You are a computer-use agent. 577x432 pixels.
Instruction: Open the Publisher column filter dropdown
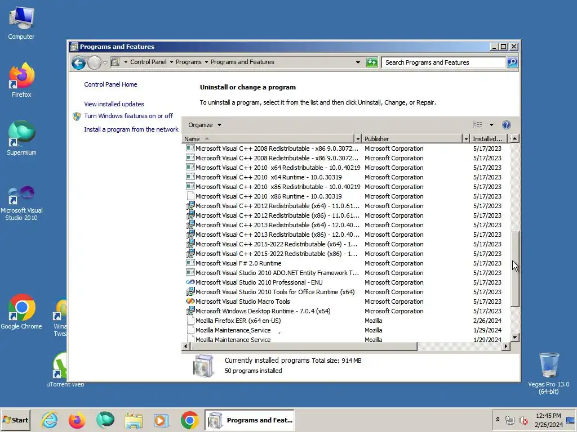pos(466,139)
